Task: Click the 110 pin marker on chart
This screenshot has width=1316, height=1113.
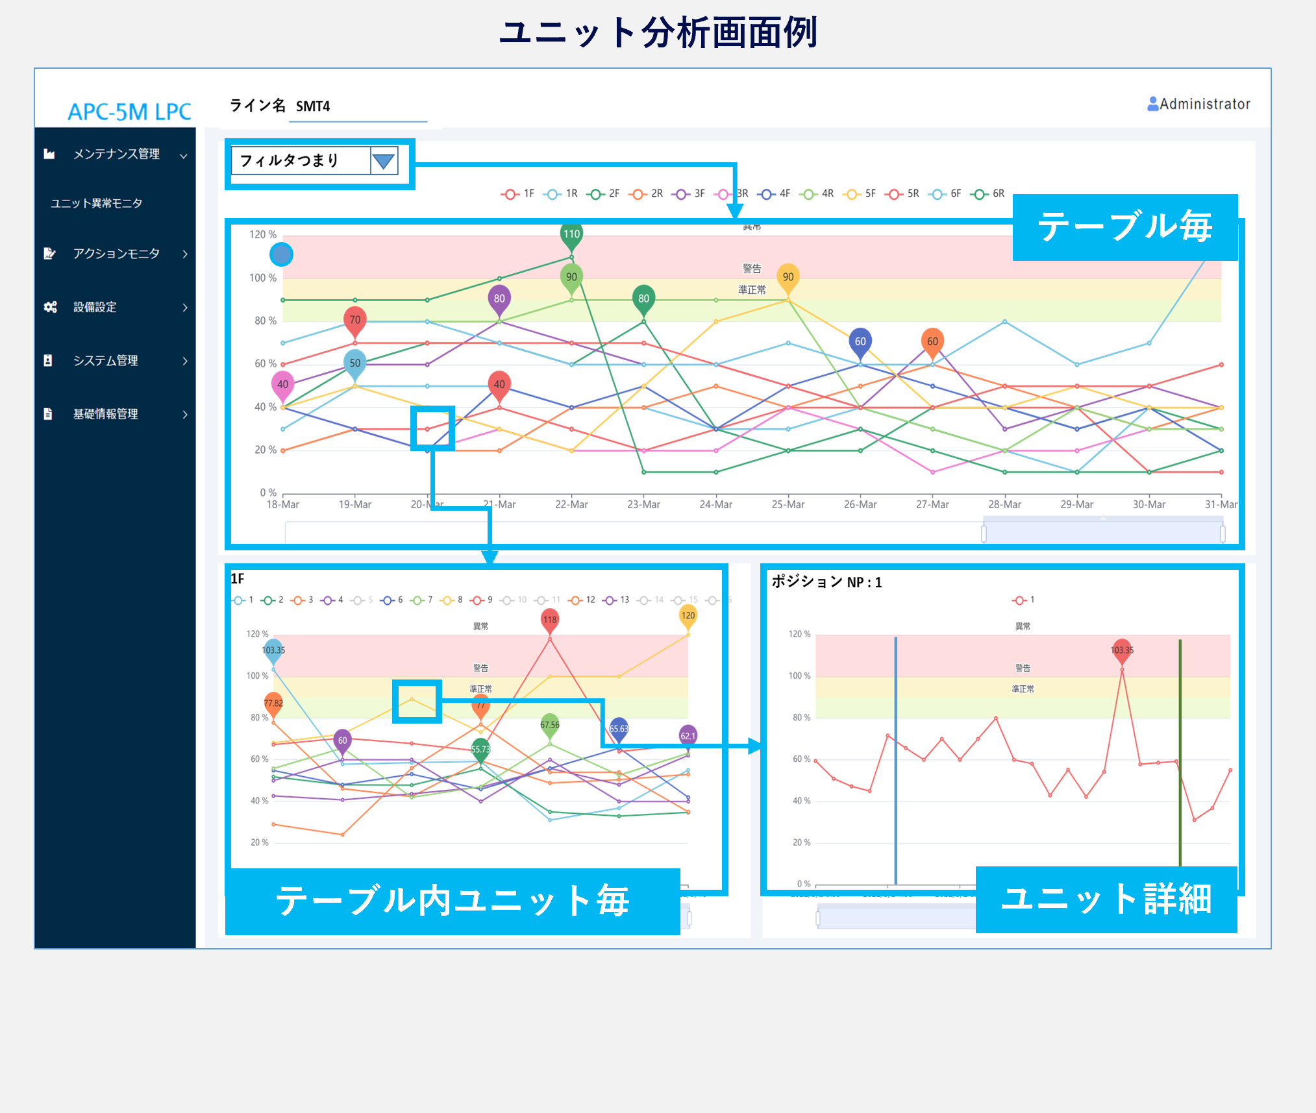Action: pos(571,235)
